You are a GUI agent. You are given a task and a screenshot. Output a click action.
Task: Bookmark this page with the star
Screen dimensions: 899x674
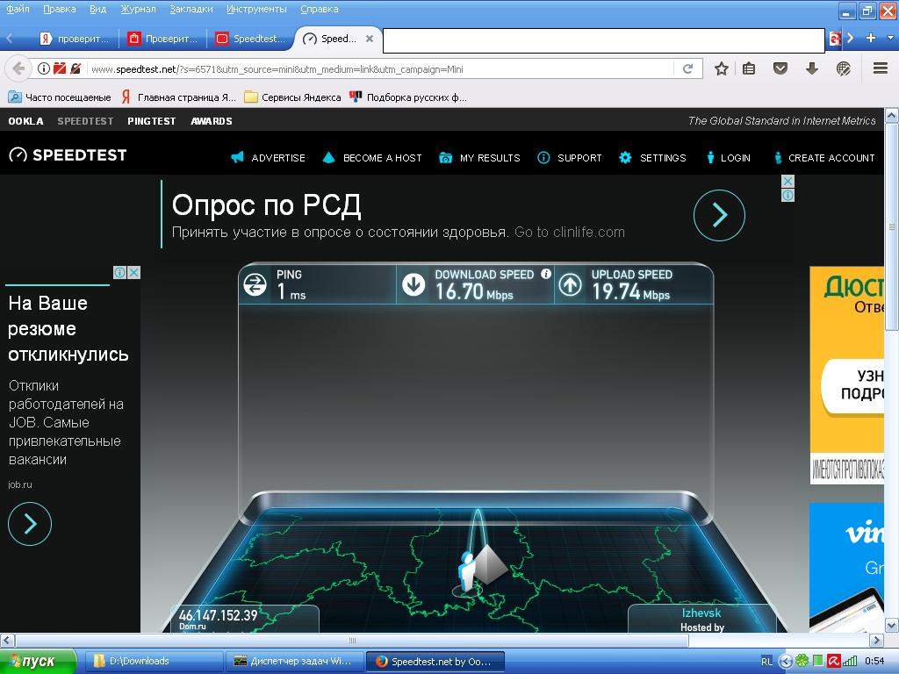pyautogui.click(x=722, y=68)
